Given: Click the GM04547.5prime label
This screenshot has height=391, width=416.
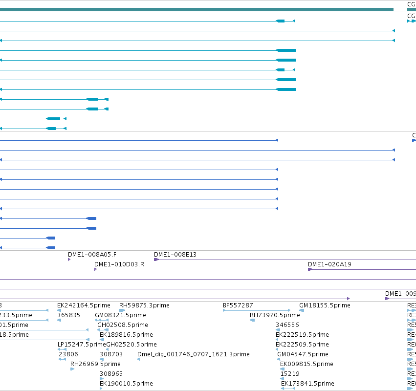Looking at the screenshot, I should (303, 355).
